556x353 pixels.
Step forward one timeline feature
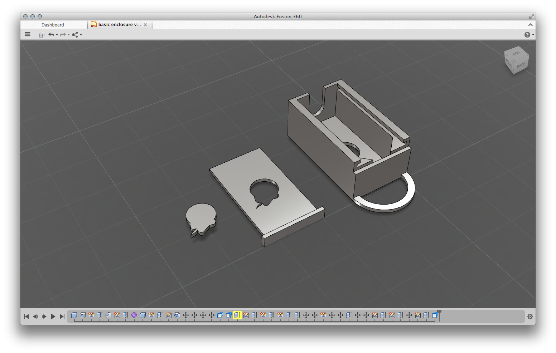pyautogui.click(x=44, y=317)
